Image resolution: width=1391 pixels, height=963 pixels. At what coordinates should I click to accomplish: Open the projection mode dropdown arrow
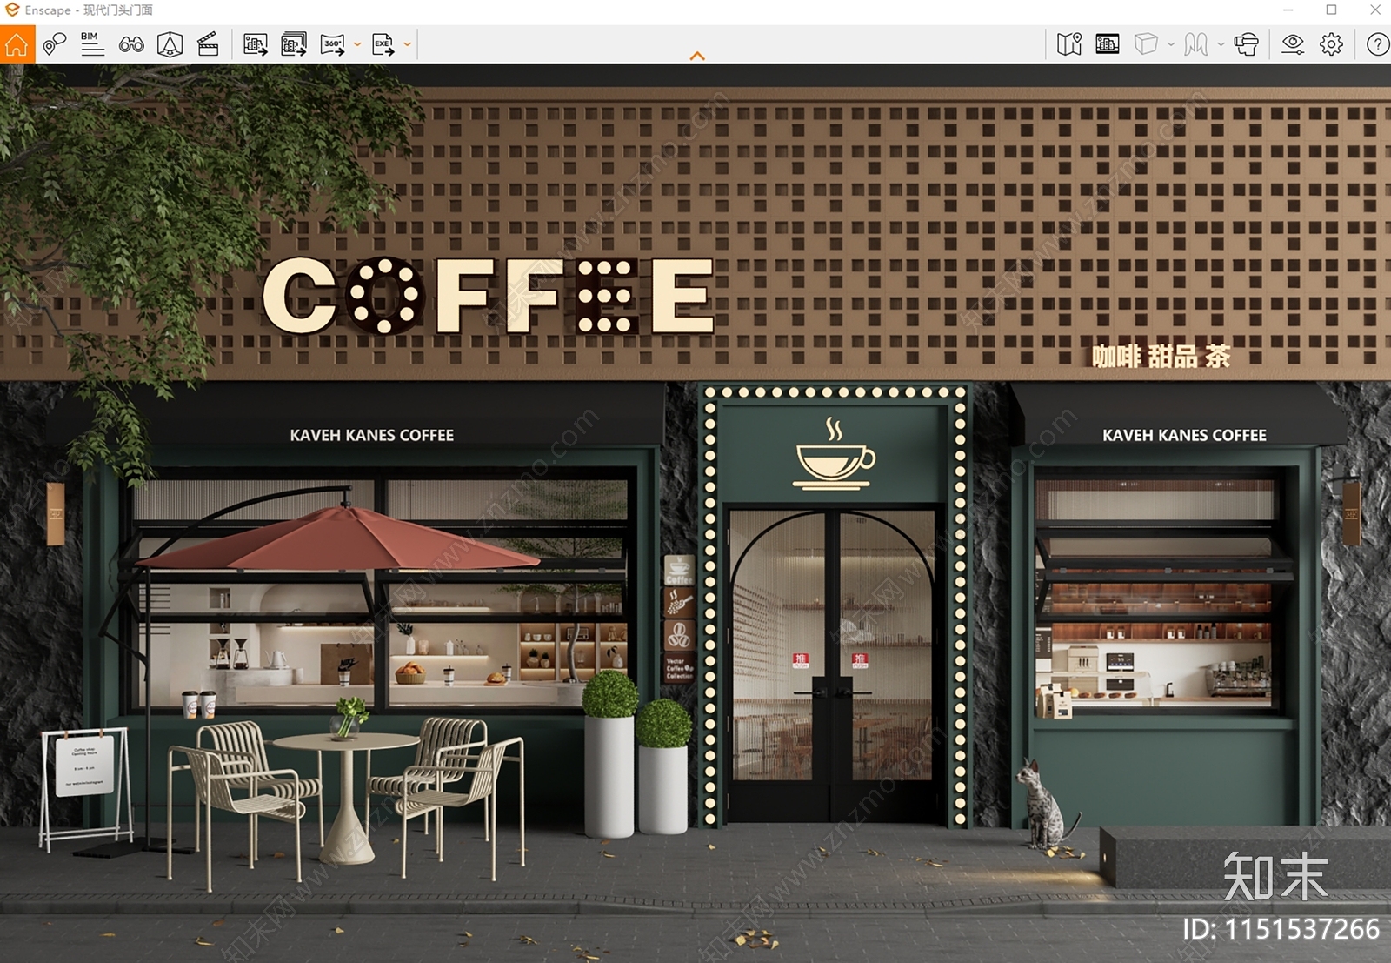point(1171,44)
